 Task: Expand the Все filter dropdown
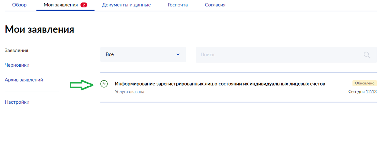tap(143, 54)
